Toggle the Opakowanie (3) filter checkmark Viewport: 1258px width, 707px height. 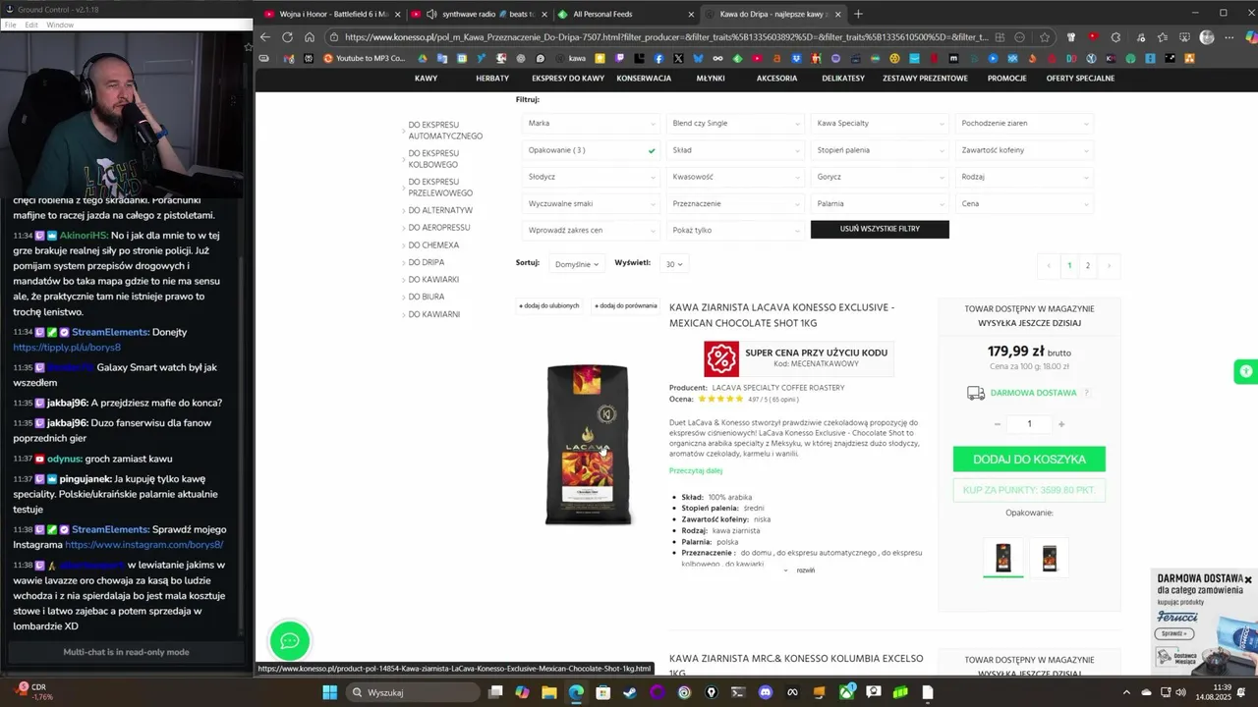tap(652, 150)
